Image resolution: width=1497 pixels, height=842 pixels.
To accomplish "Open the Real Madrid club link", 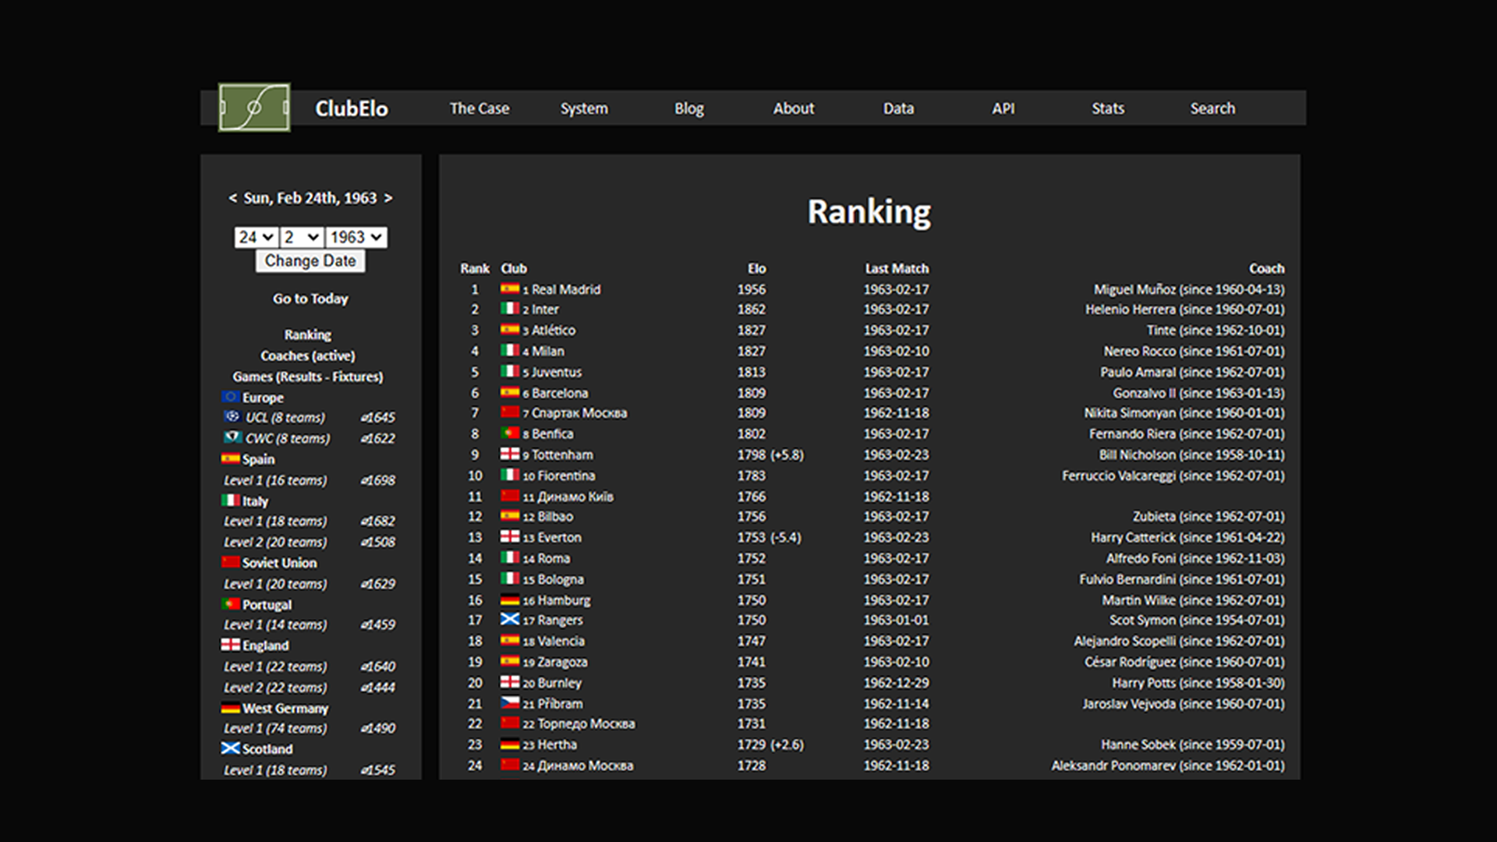I will click(566, 289).
